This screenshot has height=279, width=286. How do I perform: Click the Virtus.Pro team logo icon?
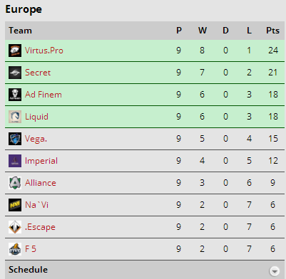click(15, 51)
